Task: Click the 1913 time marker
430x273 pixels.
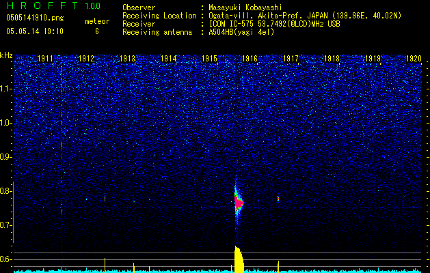Action: tap(127, 59)
